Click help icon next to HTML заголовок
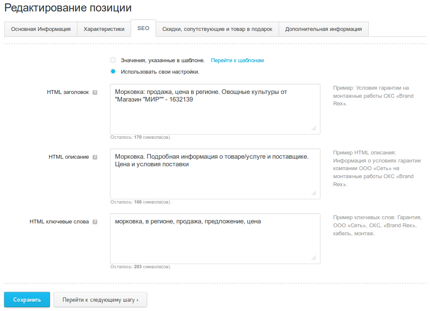Screen dimensions: 430x311 [95, 92]
